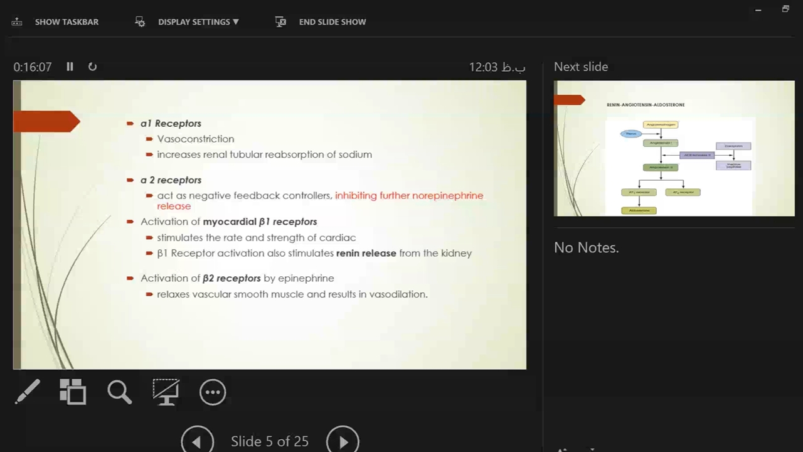
Task: Click the Zoom into slide magnifier
Action: [119, 392]
